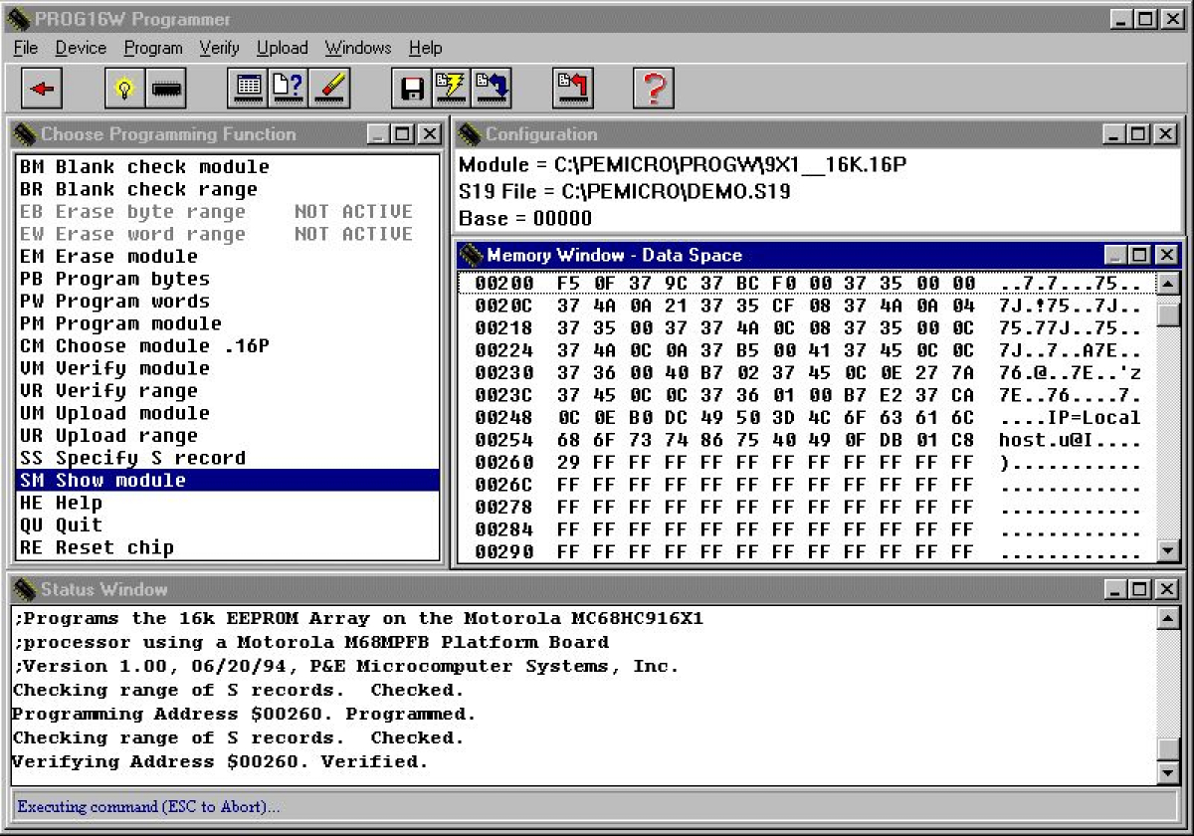Select VM Verify module entry
This screenshot has width=1194, height=836.
click(x=114, y=368)
